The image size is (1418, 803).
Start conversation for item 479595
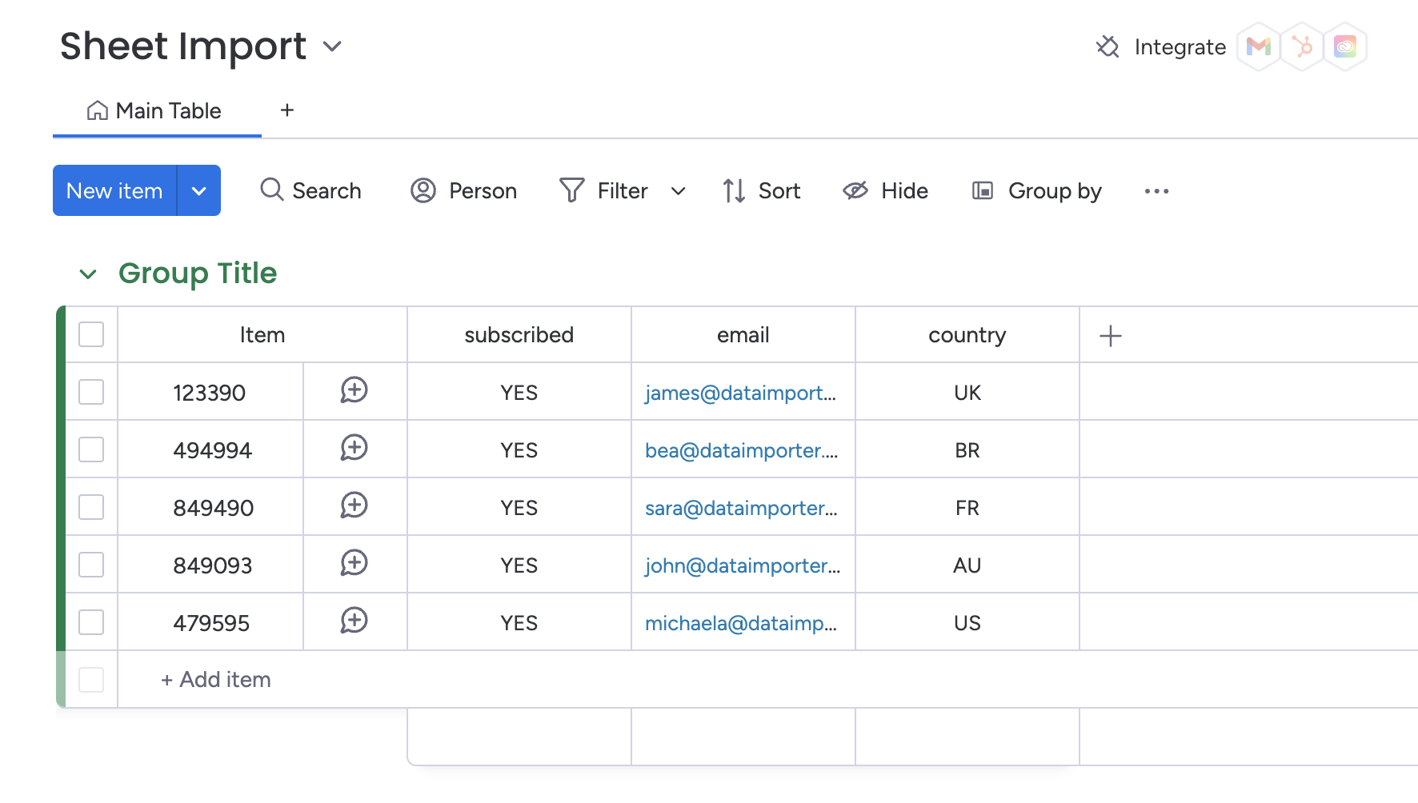point(354,621)
